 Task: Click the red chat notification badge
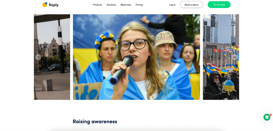pos(270,115)
